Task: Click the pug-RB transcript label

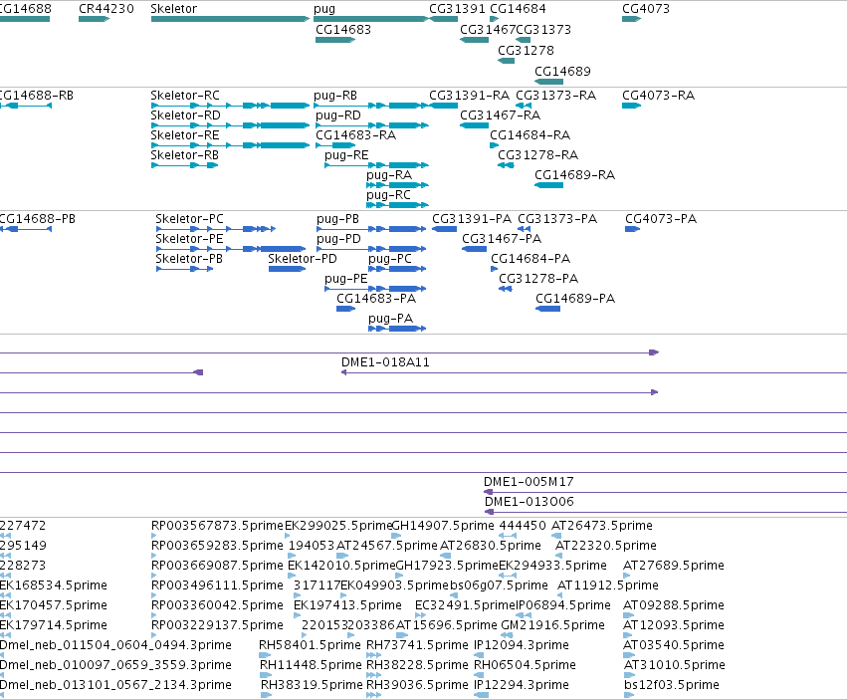Action: point(334,97)
